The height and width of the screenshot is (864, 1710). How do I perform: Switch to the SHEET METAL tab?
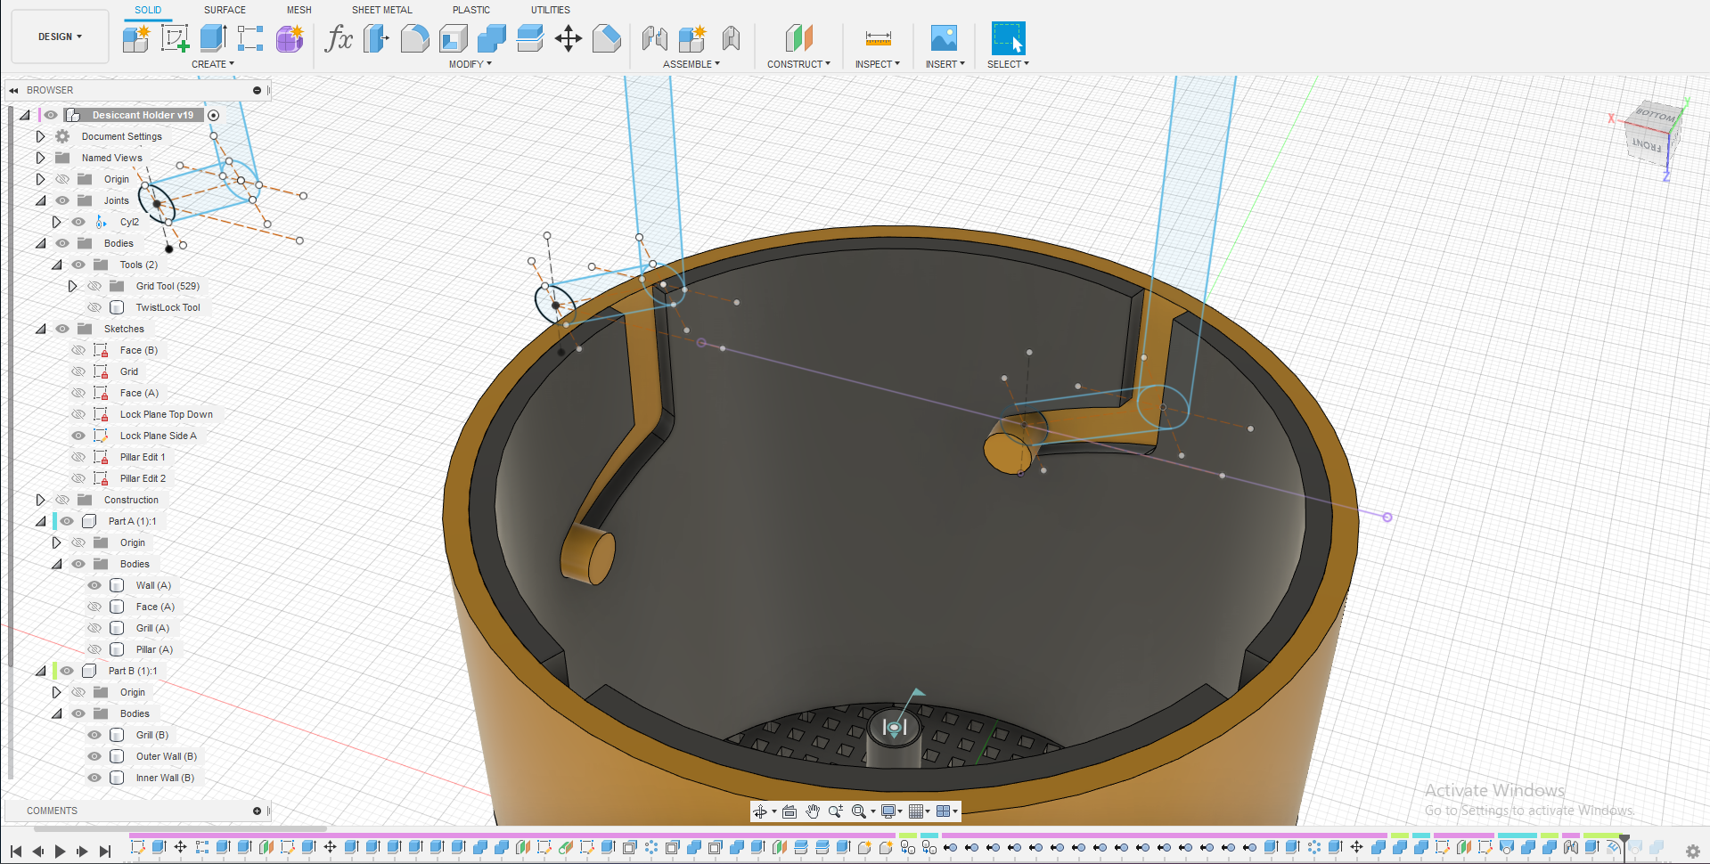(x=381, y=10)
